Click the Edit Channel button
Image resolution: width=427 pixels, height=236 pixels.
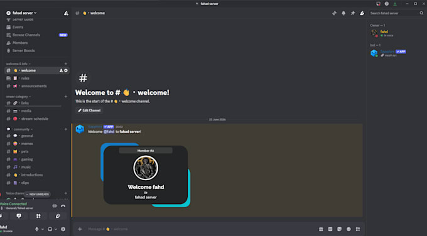[x=89, y=110]
